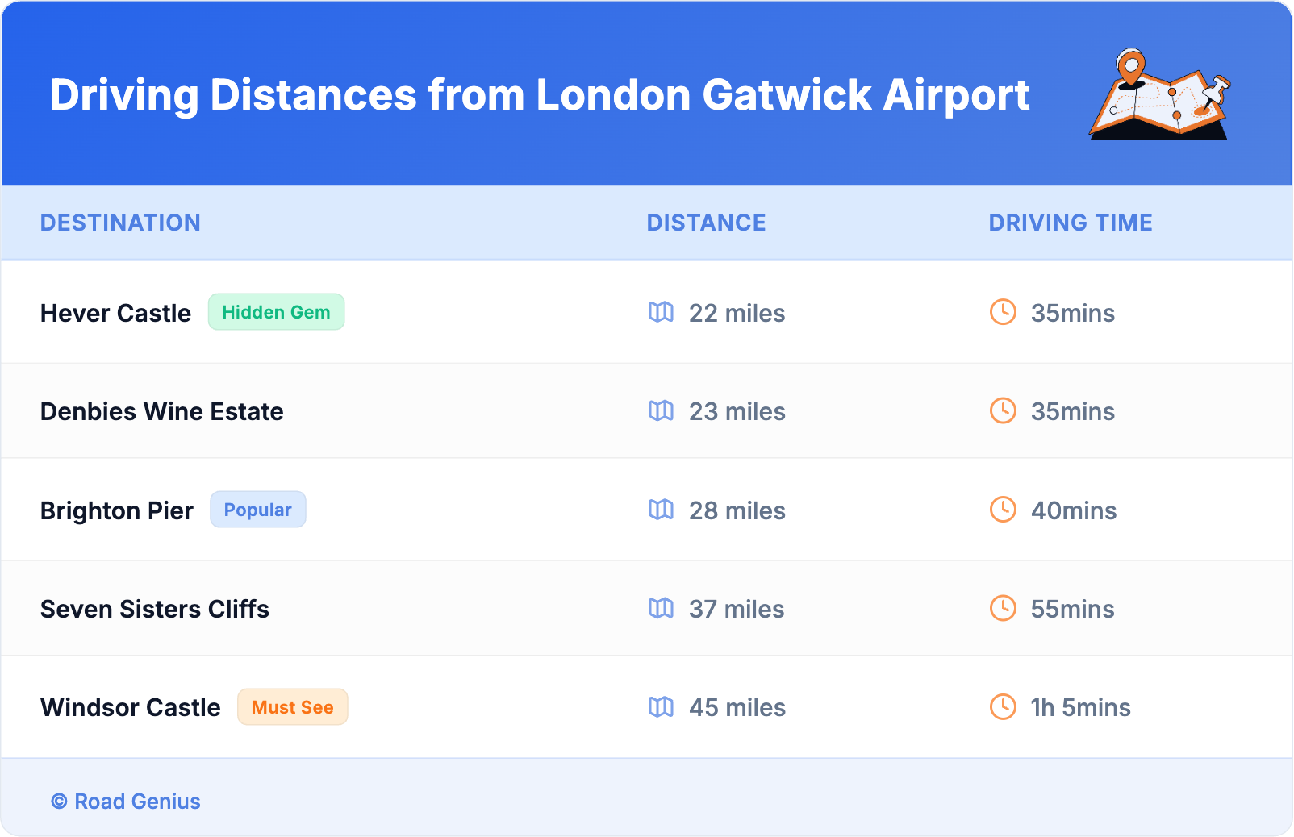
Task: Click the map icon beside 28 miles
Action: (x=661, y=510)
